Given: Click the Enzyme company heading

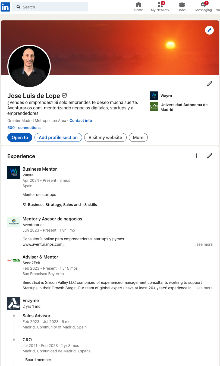Looking at the screenshot, I should [31, 300].
